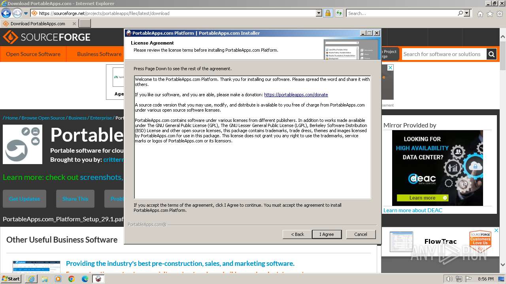
Task: Select the Download PortableApps.com tab
Action: (x=38, y=23)
